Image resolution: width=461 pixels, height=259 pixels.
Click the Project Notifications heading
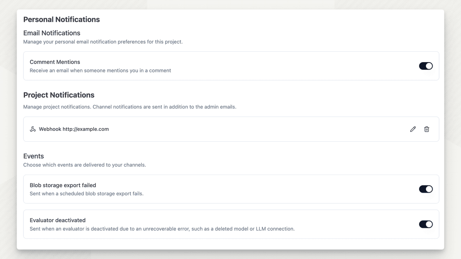[x=59, y=95]
